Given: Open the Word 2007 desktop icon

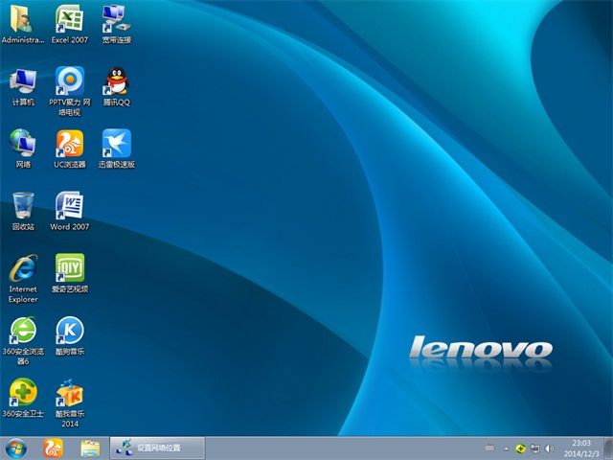Looking at the screenshot, I should (69, 206).
